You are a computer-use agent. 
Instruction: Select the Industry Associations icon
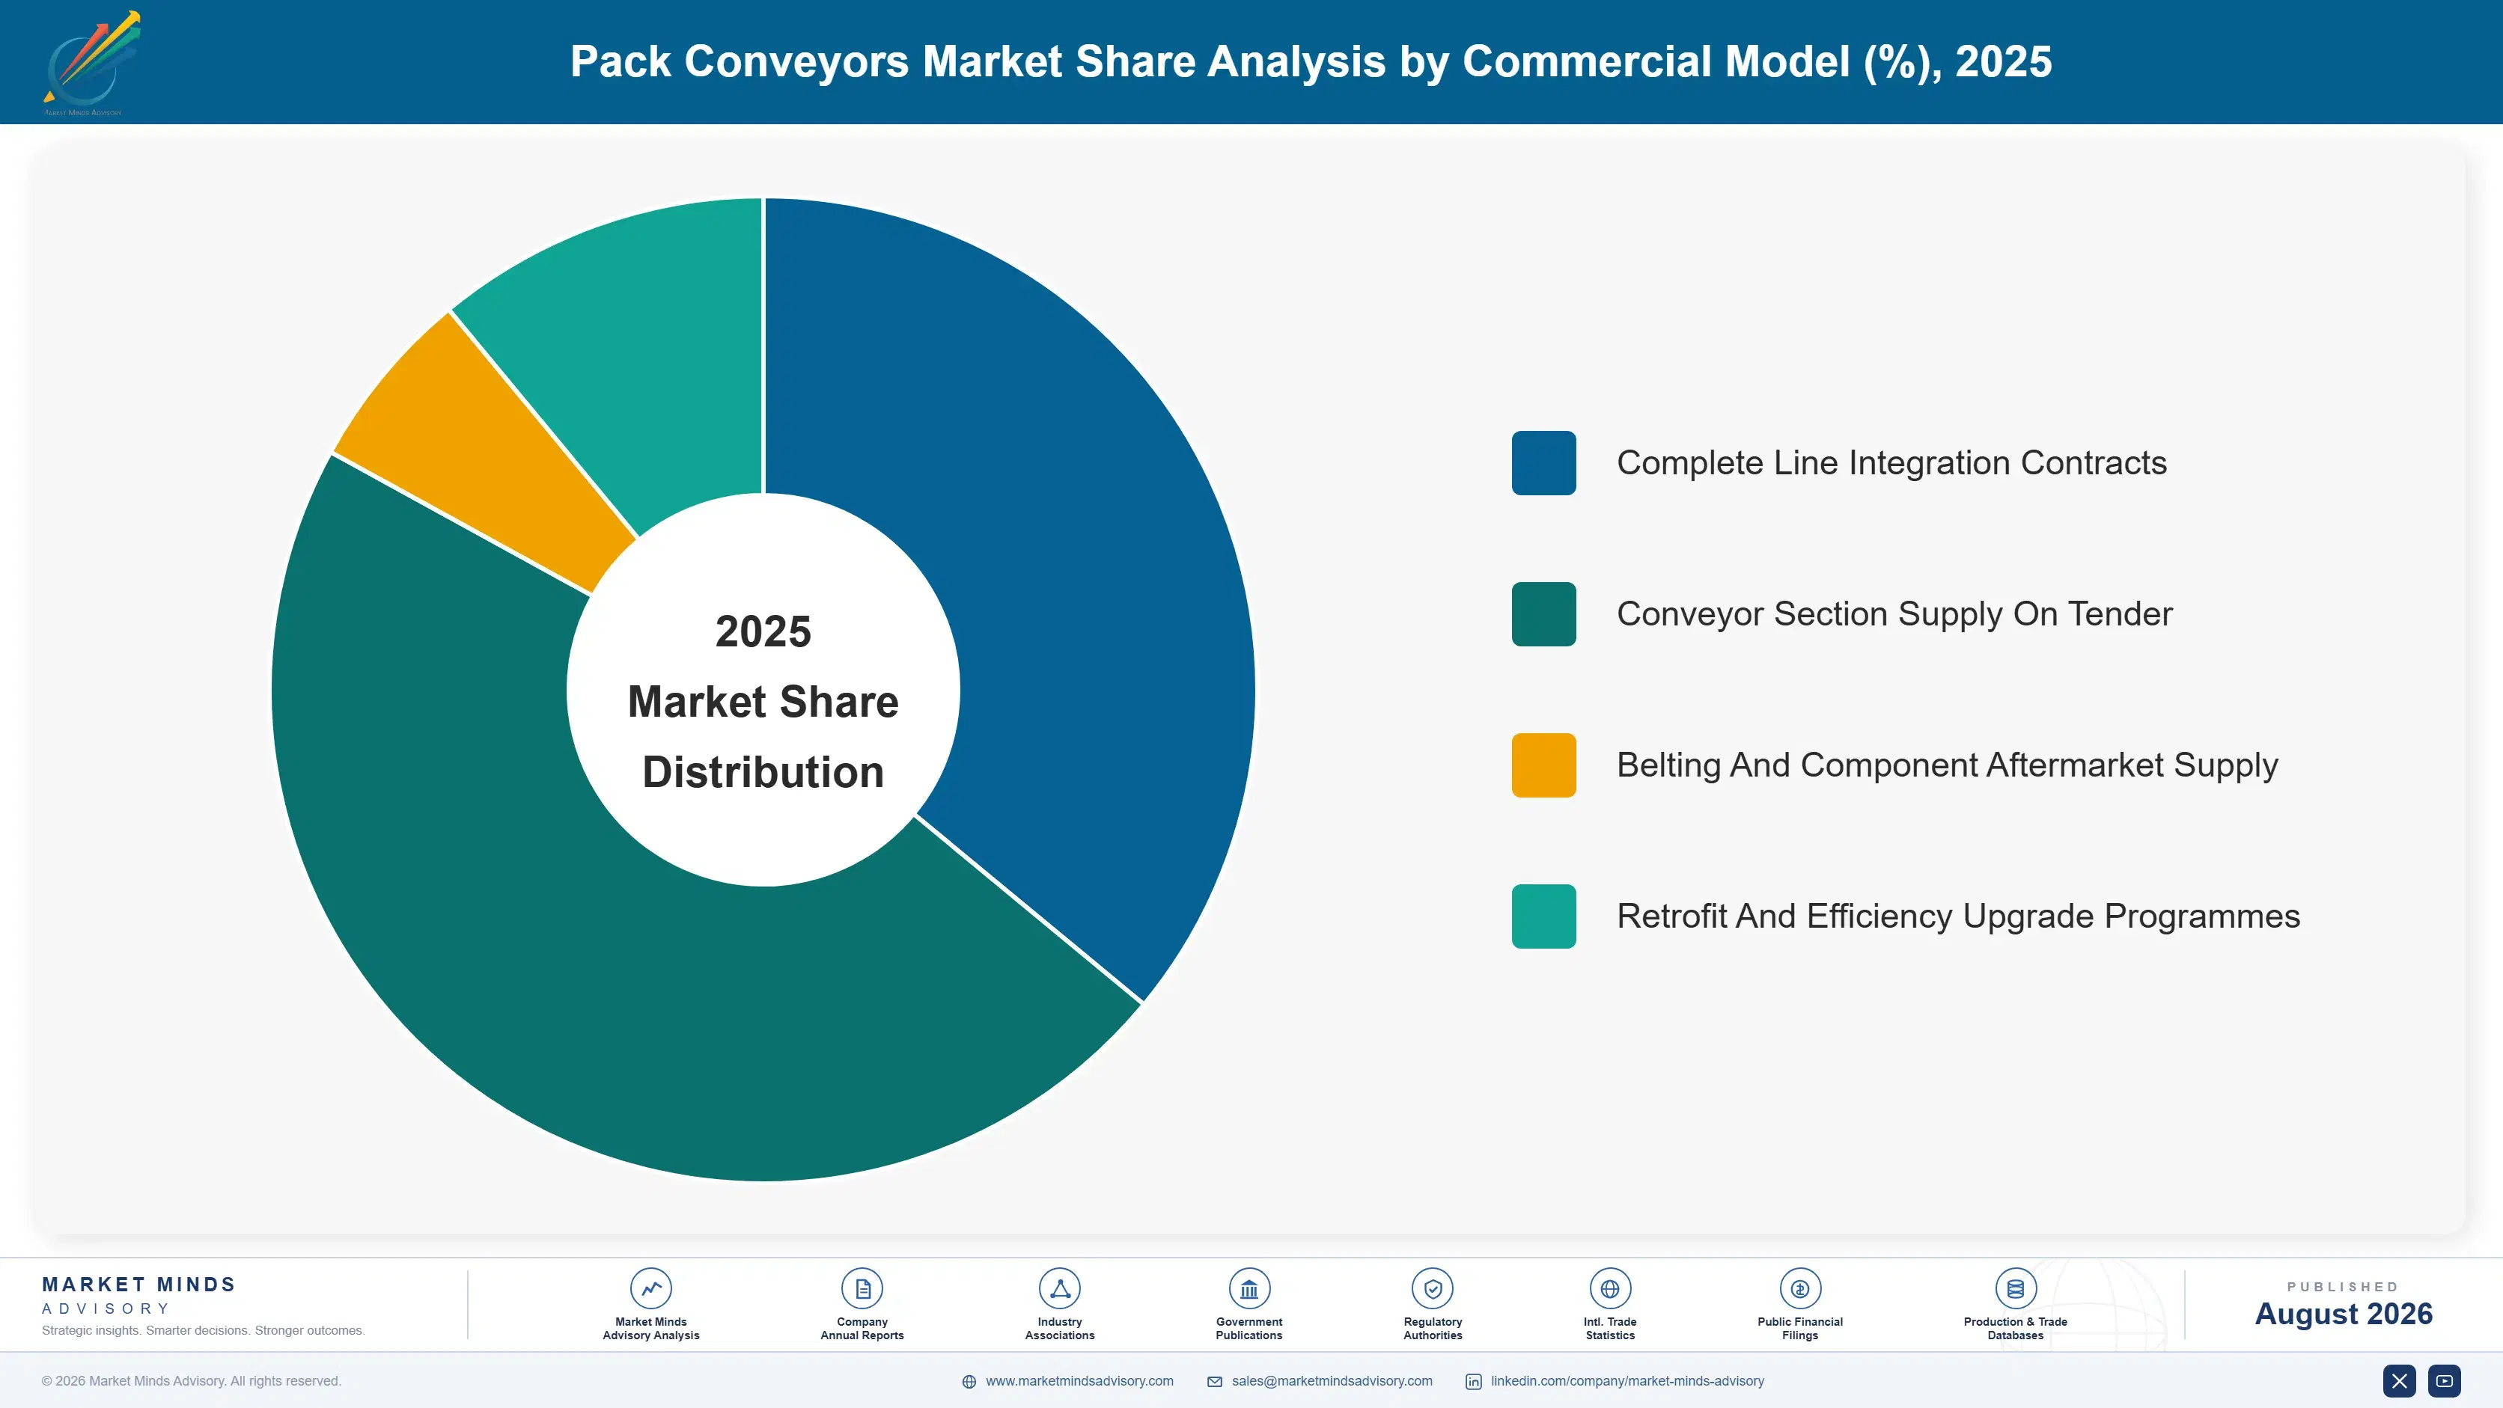(1059, 1288)
